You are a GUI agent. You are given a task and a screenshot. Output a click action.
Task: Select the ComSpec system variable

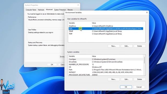tap(106, 59)
